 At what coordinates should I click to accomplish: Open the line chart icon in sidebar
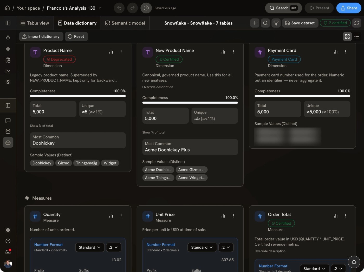8,71
